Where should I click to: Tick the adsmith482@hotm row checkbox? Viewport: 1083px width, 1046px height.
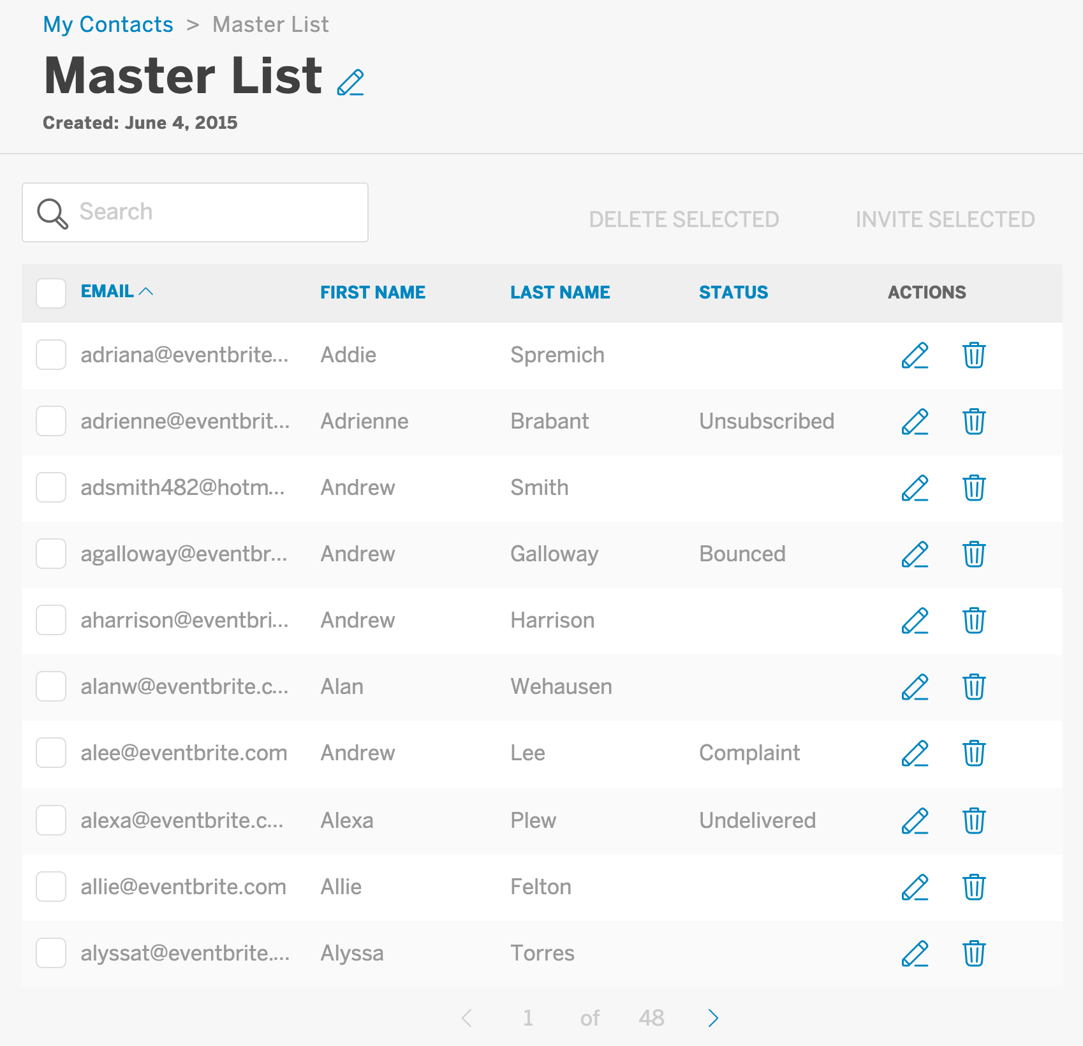(x=51, y=487)
